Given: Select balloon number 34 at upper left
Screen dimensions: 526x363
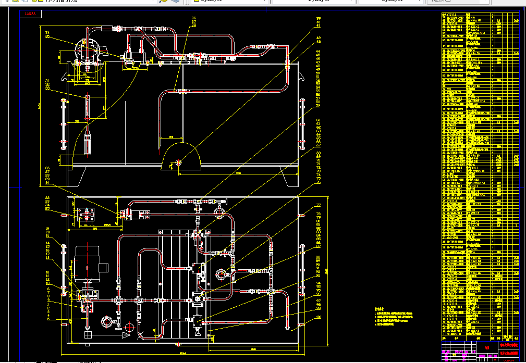Looking at the screenshot, I should pos(47,33).
